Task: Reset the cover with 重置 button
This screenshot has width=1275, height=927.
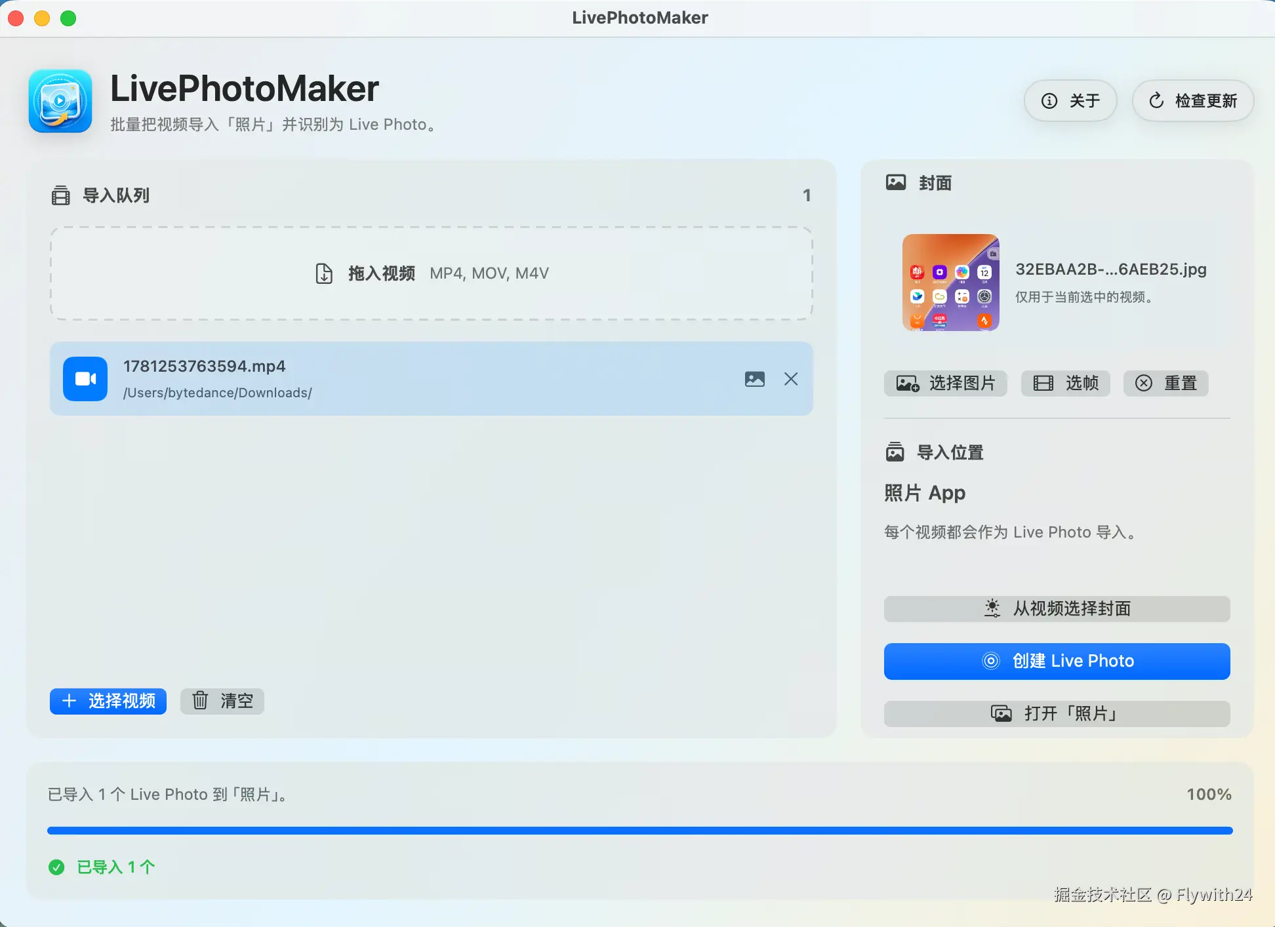Action: point(1166,383)
